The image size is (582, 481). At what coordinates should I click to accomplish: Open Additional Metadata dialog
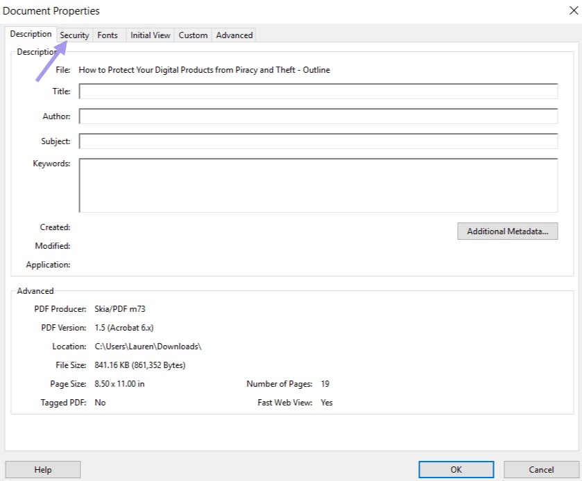tap(507, 231)
